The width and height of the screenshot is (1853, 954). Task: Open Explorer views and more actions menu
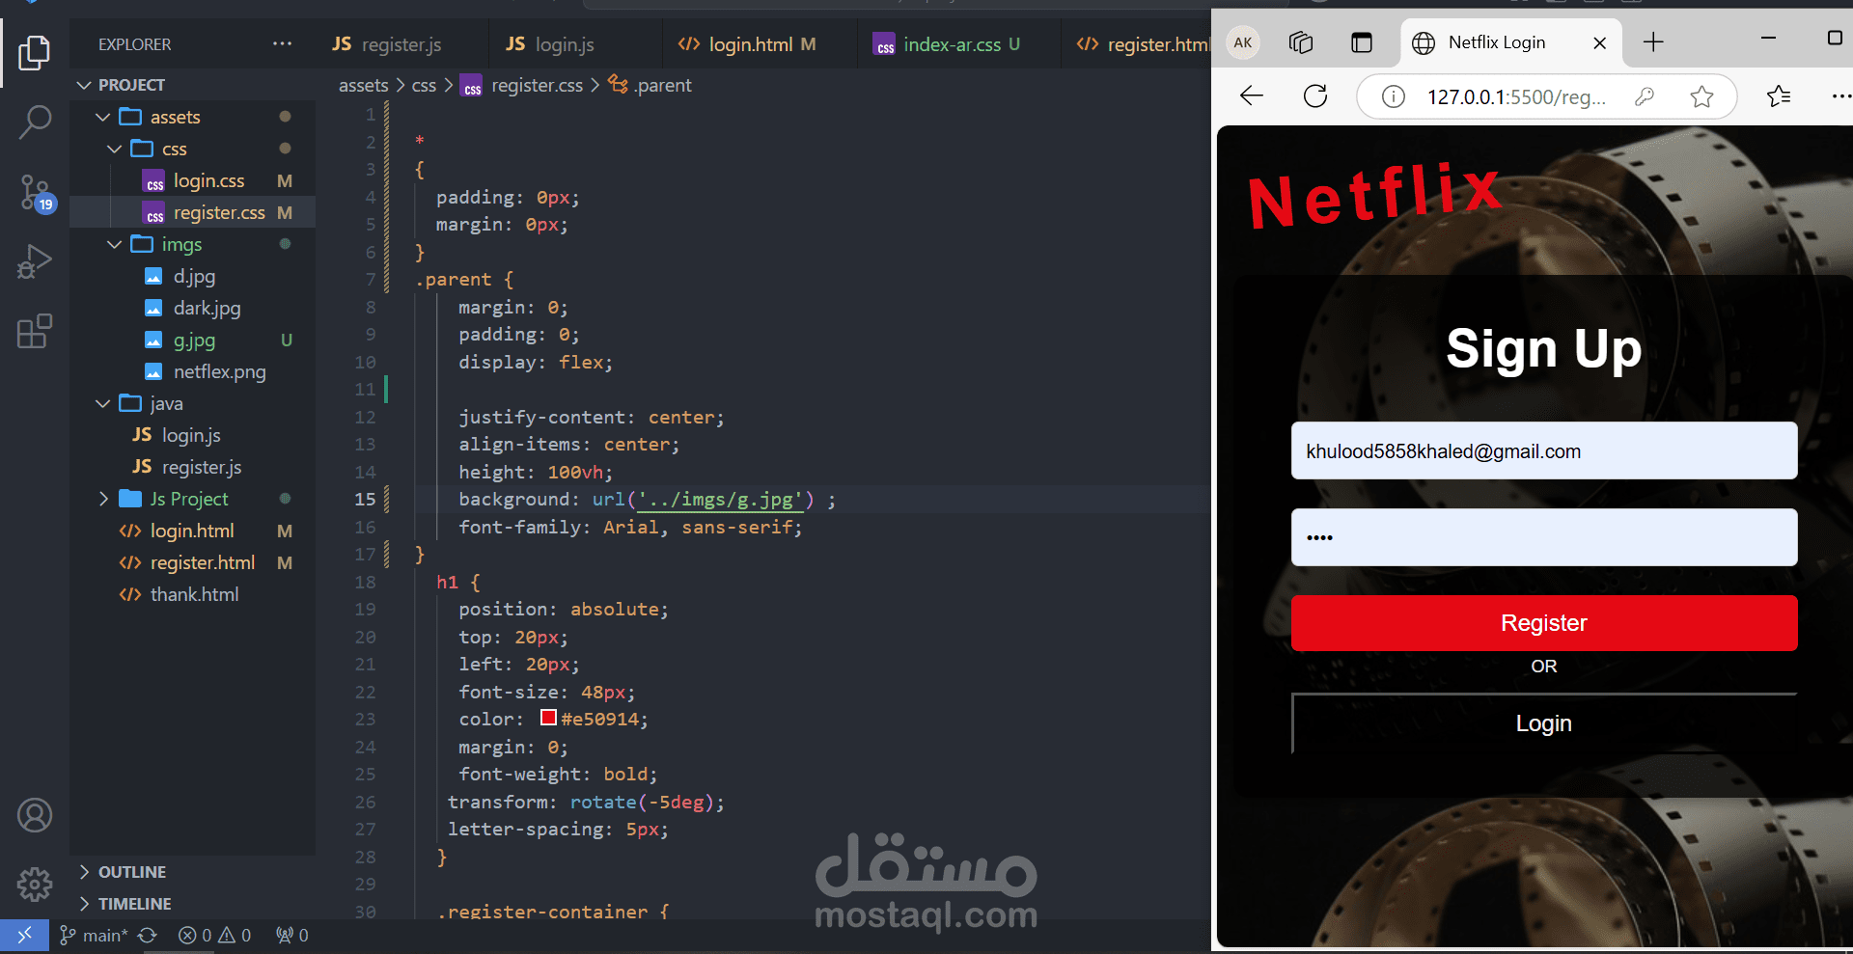pos(282,44)
